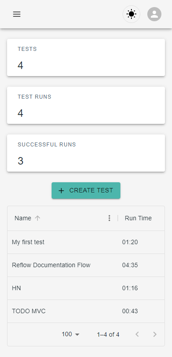This screenshot has width=172, height=357.
Task: Open the hamburger navigation menu
Action: click(17, 14)
